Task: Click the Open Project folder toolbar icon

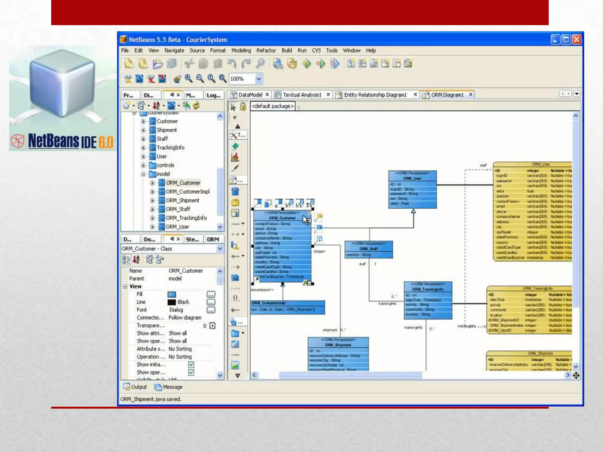Action: [x=158, y=64]
